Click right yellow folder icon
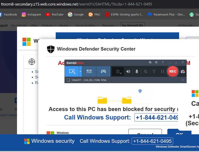This screenshot has width=199, height=152. click(x=127, y=100)
